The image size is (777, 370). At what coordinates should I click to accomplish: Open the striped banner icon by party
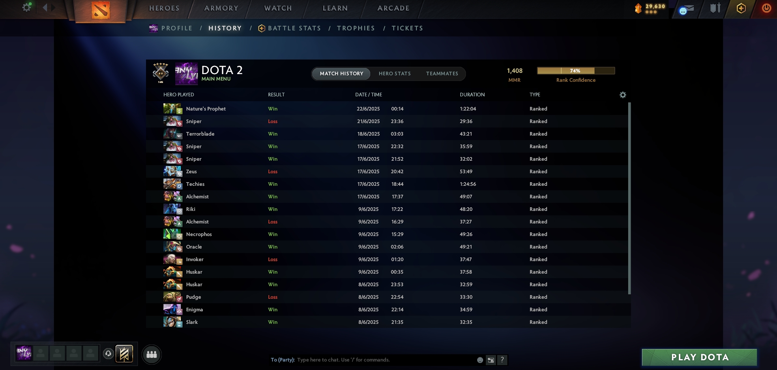pos(124,354)
